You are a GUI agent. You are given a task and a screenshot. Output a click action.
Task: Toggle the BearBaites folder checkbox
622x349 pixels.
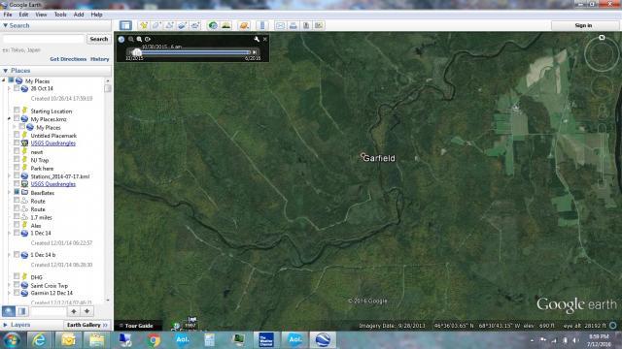[17, 192]
